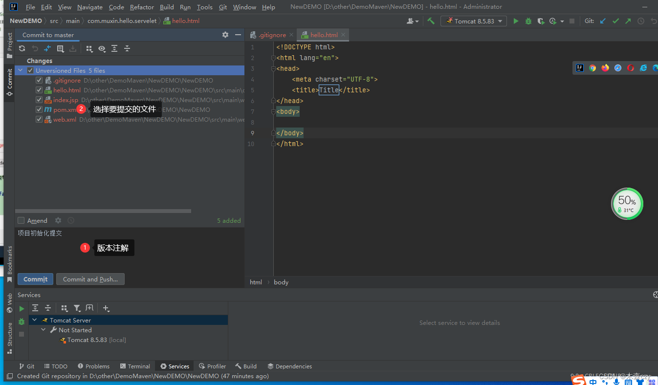Click Git Update Project blue arrow

(x=603, y=21)
